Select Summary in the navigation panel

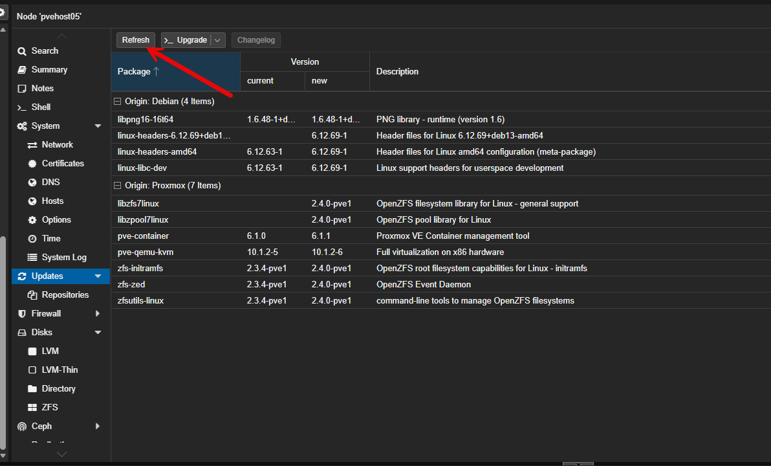pyautogui.click(x=22, y=69)
